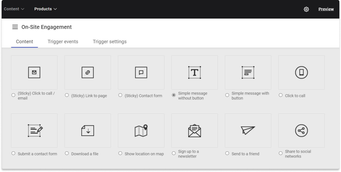Click the (Sticky) Click to call / email label
The height and width of the screenshot is (172, 341).
(36, 96)
